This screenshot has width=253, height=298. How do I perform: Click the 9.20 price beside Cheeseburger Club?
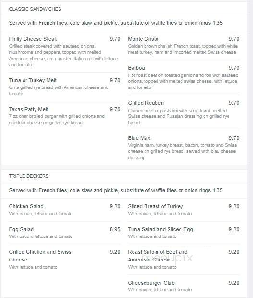[234, 283]
